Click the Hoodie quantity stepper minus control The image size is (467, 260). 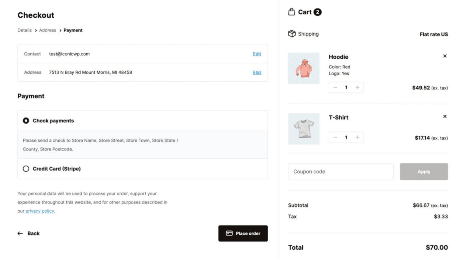point(335,87)
